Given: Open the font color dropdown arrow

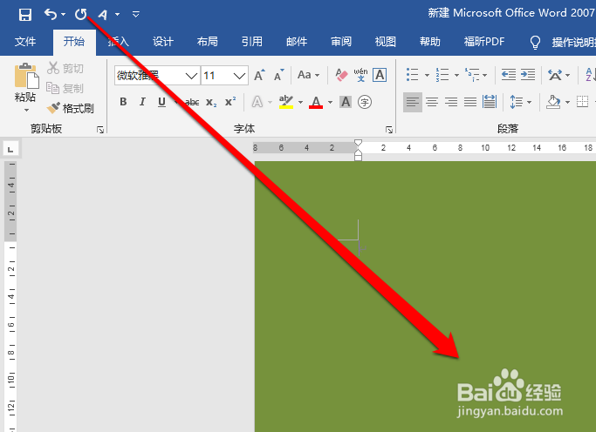Looking at the screenshot, I should [331, 102].
